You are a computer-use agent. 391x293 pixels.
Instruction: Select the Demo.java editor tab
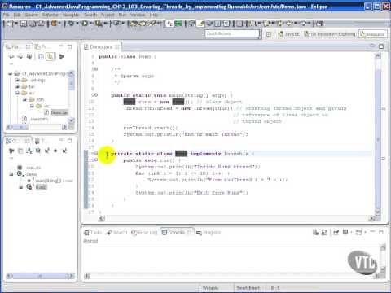pyautogui.click(x=101, y=47)
